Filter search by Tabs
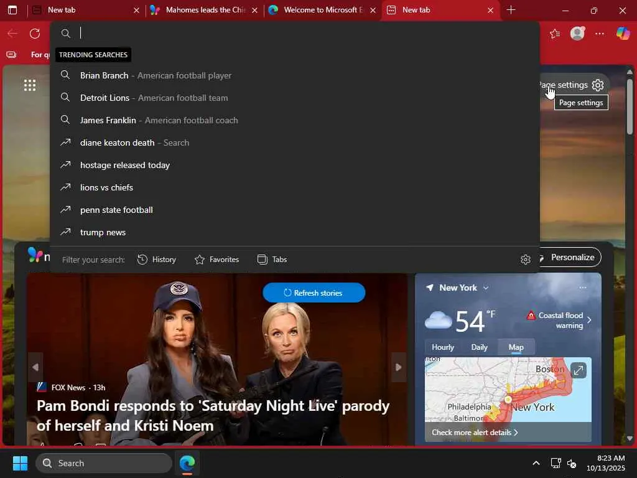This screenshot has width=637, height=478. coord(272,260)
